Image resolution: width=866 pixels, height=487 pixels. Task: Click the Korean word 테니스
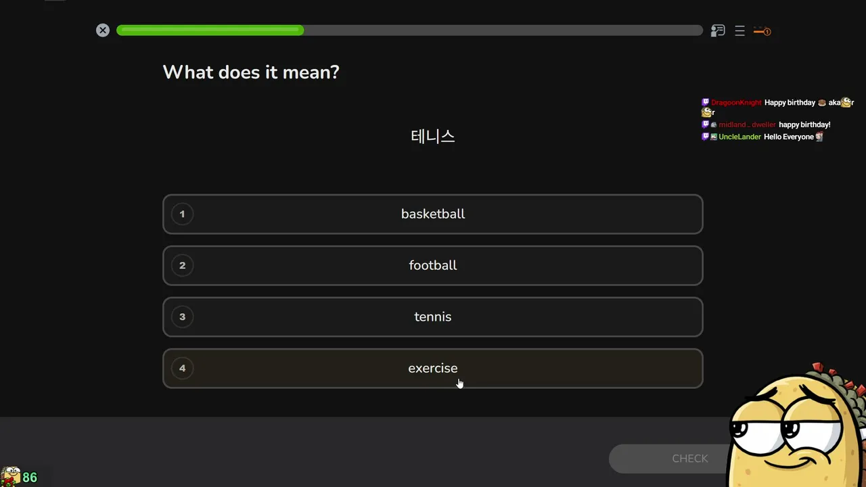(x=433, y=136)
